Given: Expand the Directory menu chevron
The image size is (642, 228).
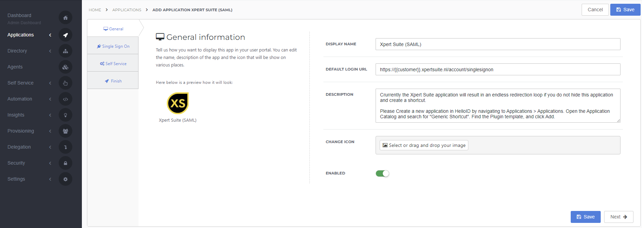Looking at the screenshot, I should pyautogui.click(x=50, y=51).
